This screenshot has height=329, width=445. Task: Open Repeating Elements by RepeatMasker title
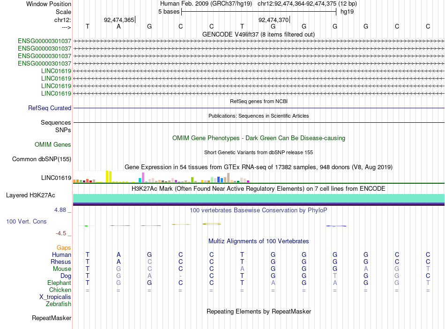click(x=259, y=311)
